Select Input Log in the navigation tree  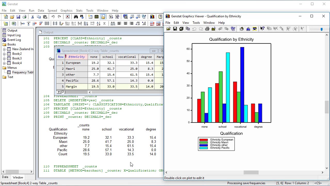pyautogui.click(x=14, y=35)
